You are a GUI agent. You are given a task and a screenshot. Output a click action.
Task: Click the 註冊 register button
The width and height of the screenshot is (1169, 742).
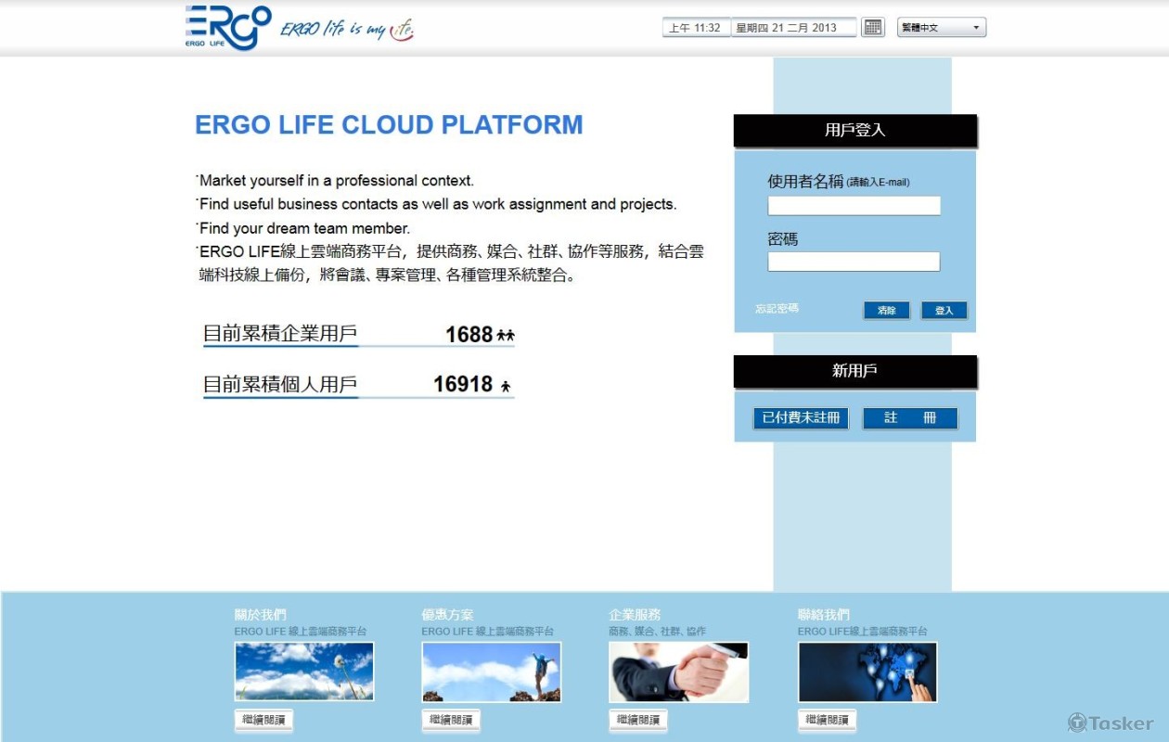(909, 418)
